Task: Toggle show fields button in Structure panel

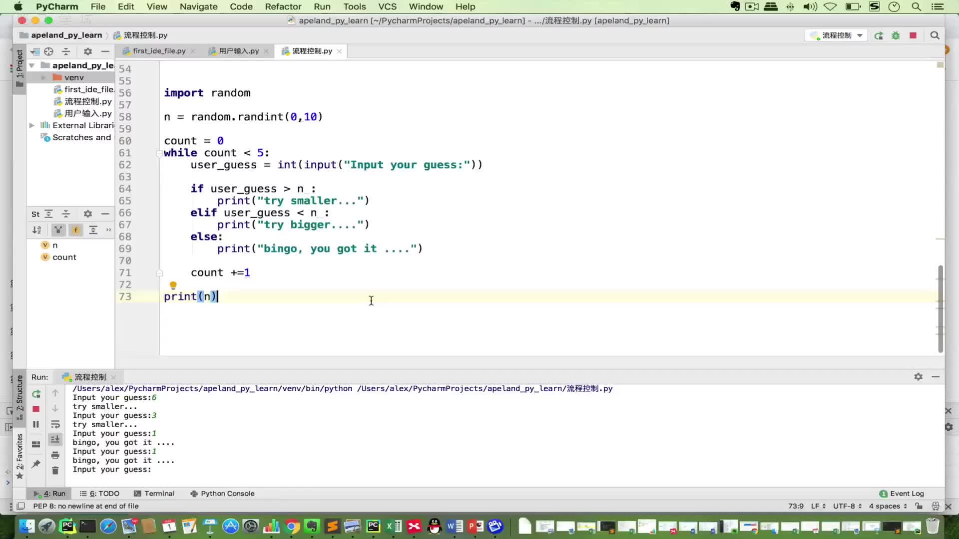Action: [x=75, y=230]
